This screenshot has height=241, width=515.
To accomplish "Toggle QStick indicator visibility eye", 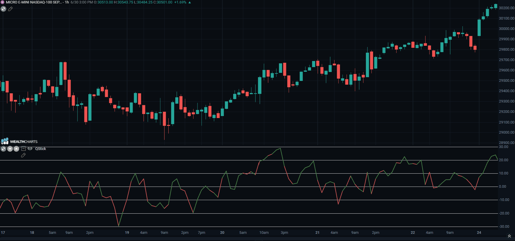I will [x=30, y=149].
